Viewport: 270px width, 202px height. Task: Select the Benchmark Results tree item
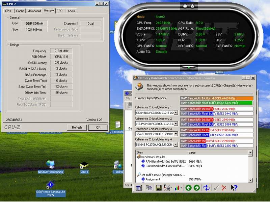tap(153, 157)
